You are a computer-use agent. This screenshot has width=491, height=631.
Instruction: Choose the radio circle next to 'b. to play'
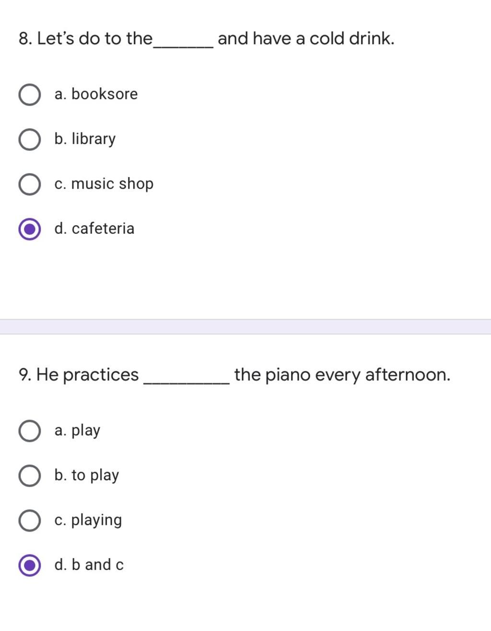(29, 476)
